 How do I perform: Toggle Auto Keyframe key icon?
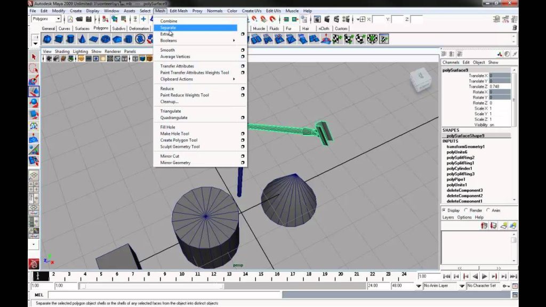506,286
